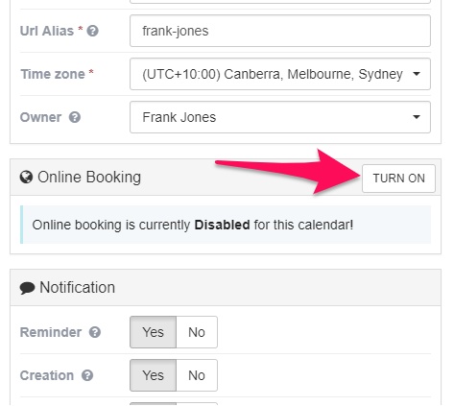Click the help icon next to Reminder
Viewport: 454px width, 406px height.
[x=95, y=332]
